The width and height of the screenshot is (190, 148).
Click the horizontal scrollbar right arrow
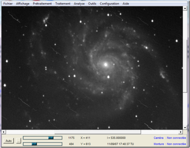point(181,132)
